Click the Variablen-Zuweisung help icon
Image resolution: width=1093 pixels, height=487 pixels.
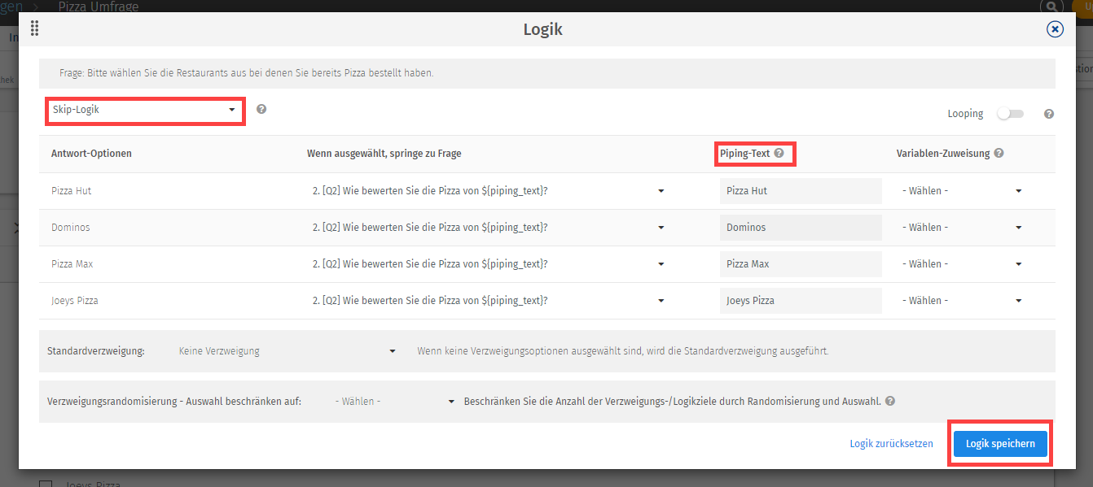(x=999, y=152)
